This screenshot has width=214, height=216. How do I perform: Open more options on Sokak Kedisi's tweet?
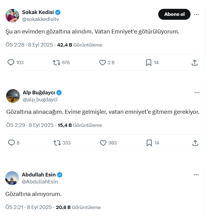197,14
